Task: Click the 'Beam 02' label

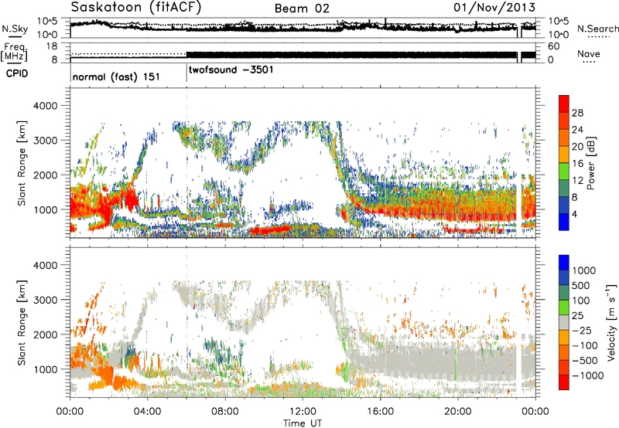Action: (x=302, y=8)
